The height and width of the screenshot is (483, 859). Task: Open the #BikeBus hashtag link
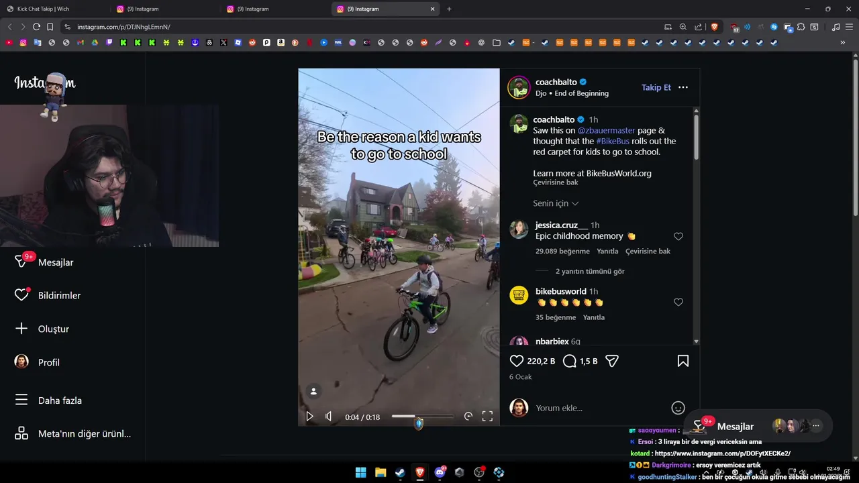pyautogui.click(x=613, y=141)
